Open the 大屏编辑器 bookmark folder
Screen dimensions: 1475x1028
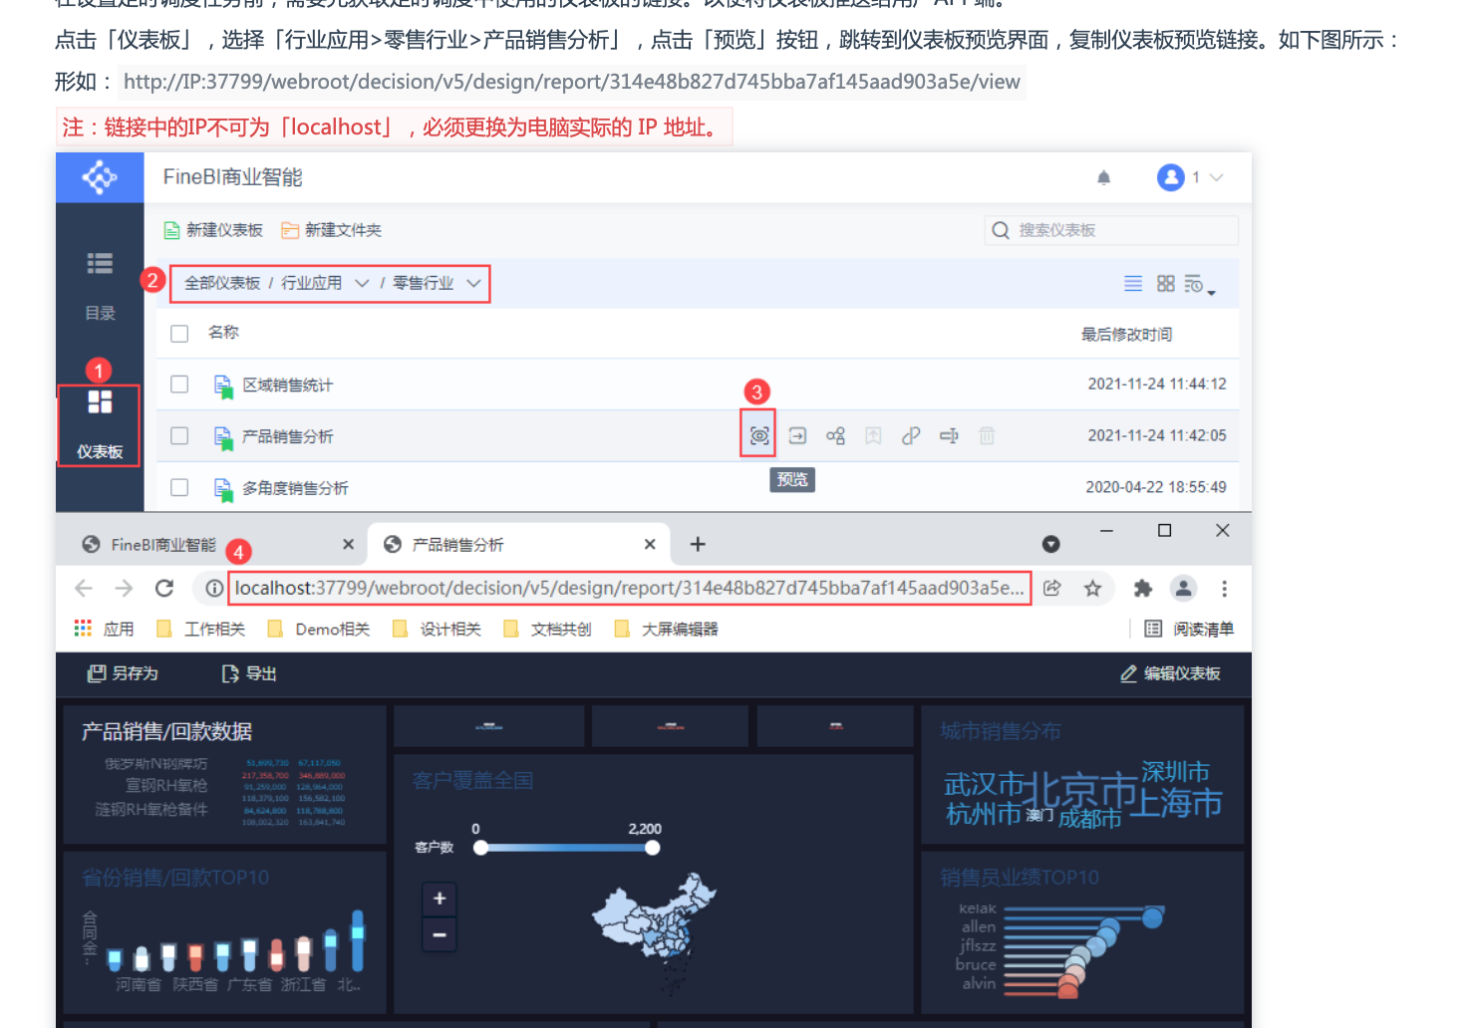666,630
